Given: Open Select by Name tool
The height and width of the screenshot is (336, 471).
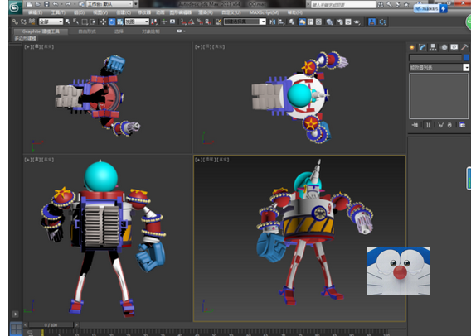Looking at the screenshot, I should pyautogui.click(x=76, y=22).
